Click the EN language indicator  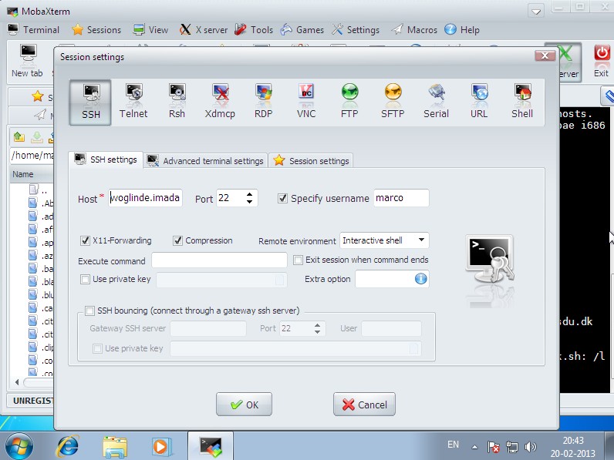[x=453, y=445]
